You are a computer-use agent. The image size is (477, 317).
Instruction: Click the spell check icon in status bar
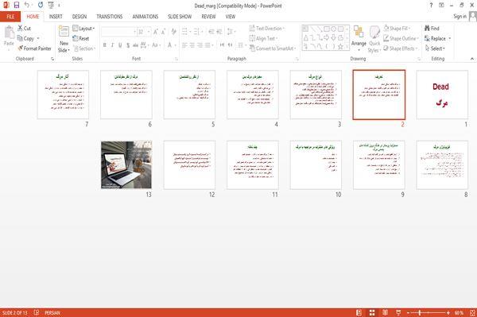(37, 312)
